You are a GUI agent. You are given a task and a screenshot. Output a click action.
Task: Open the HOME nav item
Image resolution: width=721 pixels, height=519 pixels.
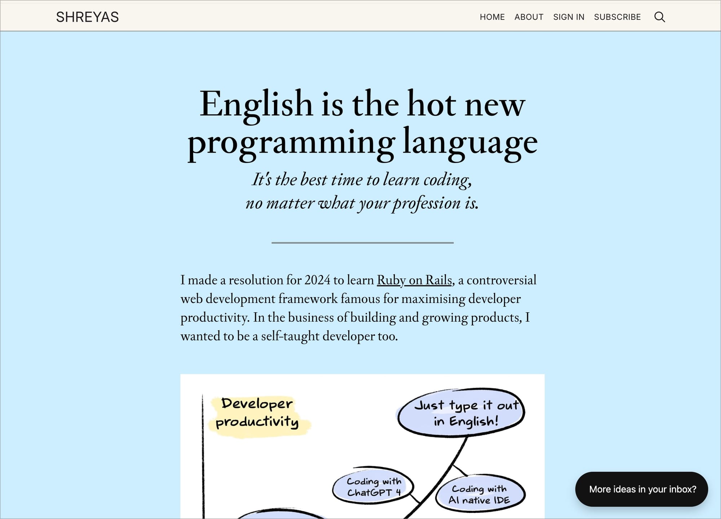click(492, 17)
